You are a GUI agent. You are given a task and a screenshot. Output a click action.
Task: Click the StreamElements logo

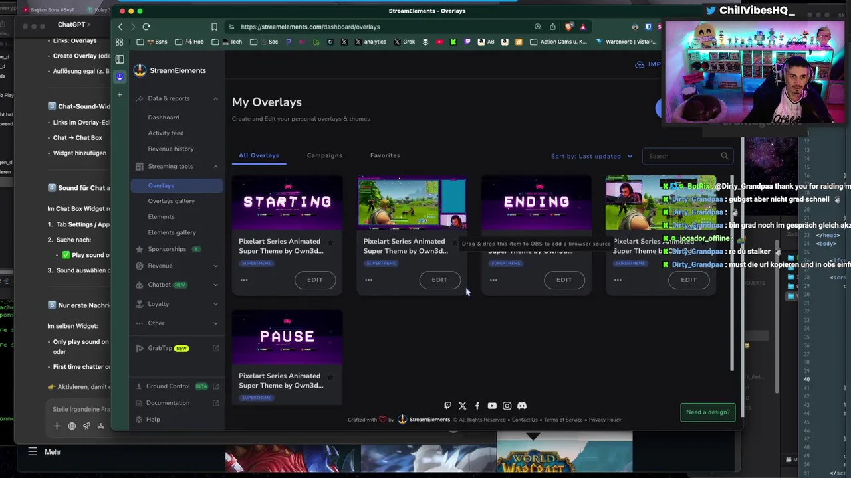[x=170, y=70]
